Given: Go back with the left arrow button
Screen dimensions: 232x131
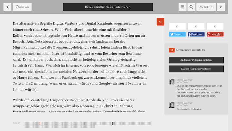Looking at the screenshot, I should point(7,7).
